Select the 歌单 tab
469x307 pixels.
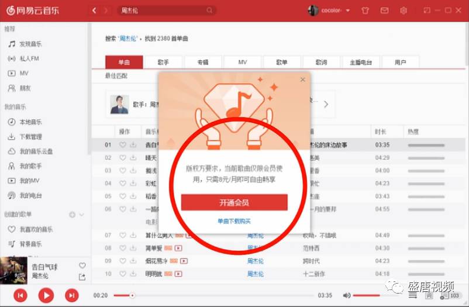click(282, 62)
